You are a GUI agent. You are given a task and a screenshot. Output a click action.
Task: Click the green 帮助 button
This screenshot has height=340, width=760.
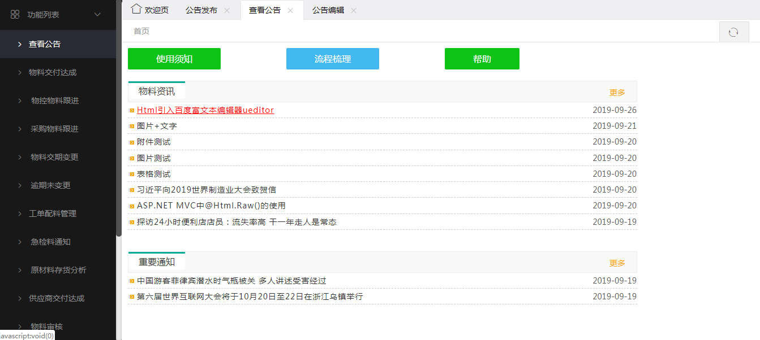(x=482, y=59)
